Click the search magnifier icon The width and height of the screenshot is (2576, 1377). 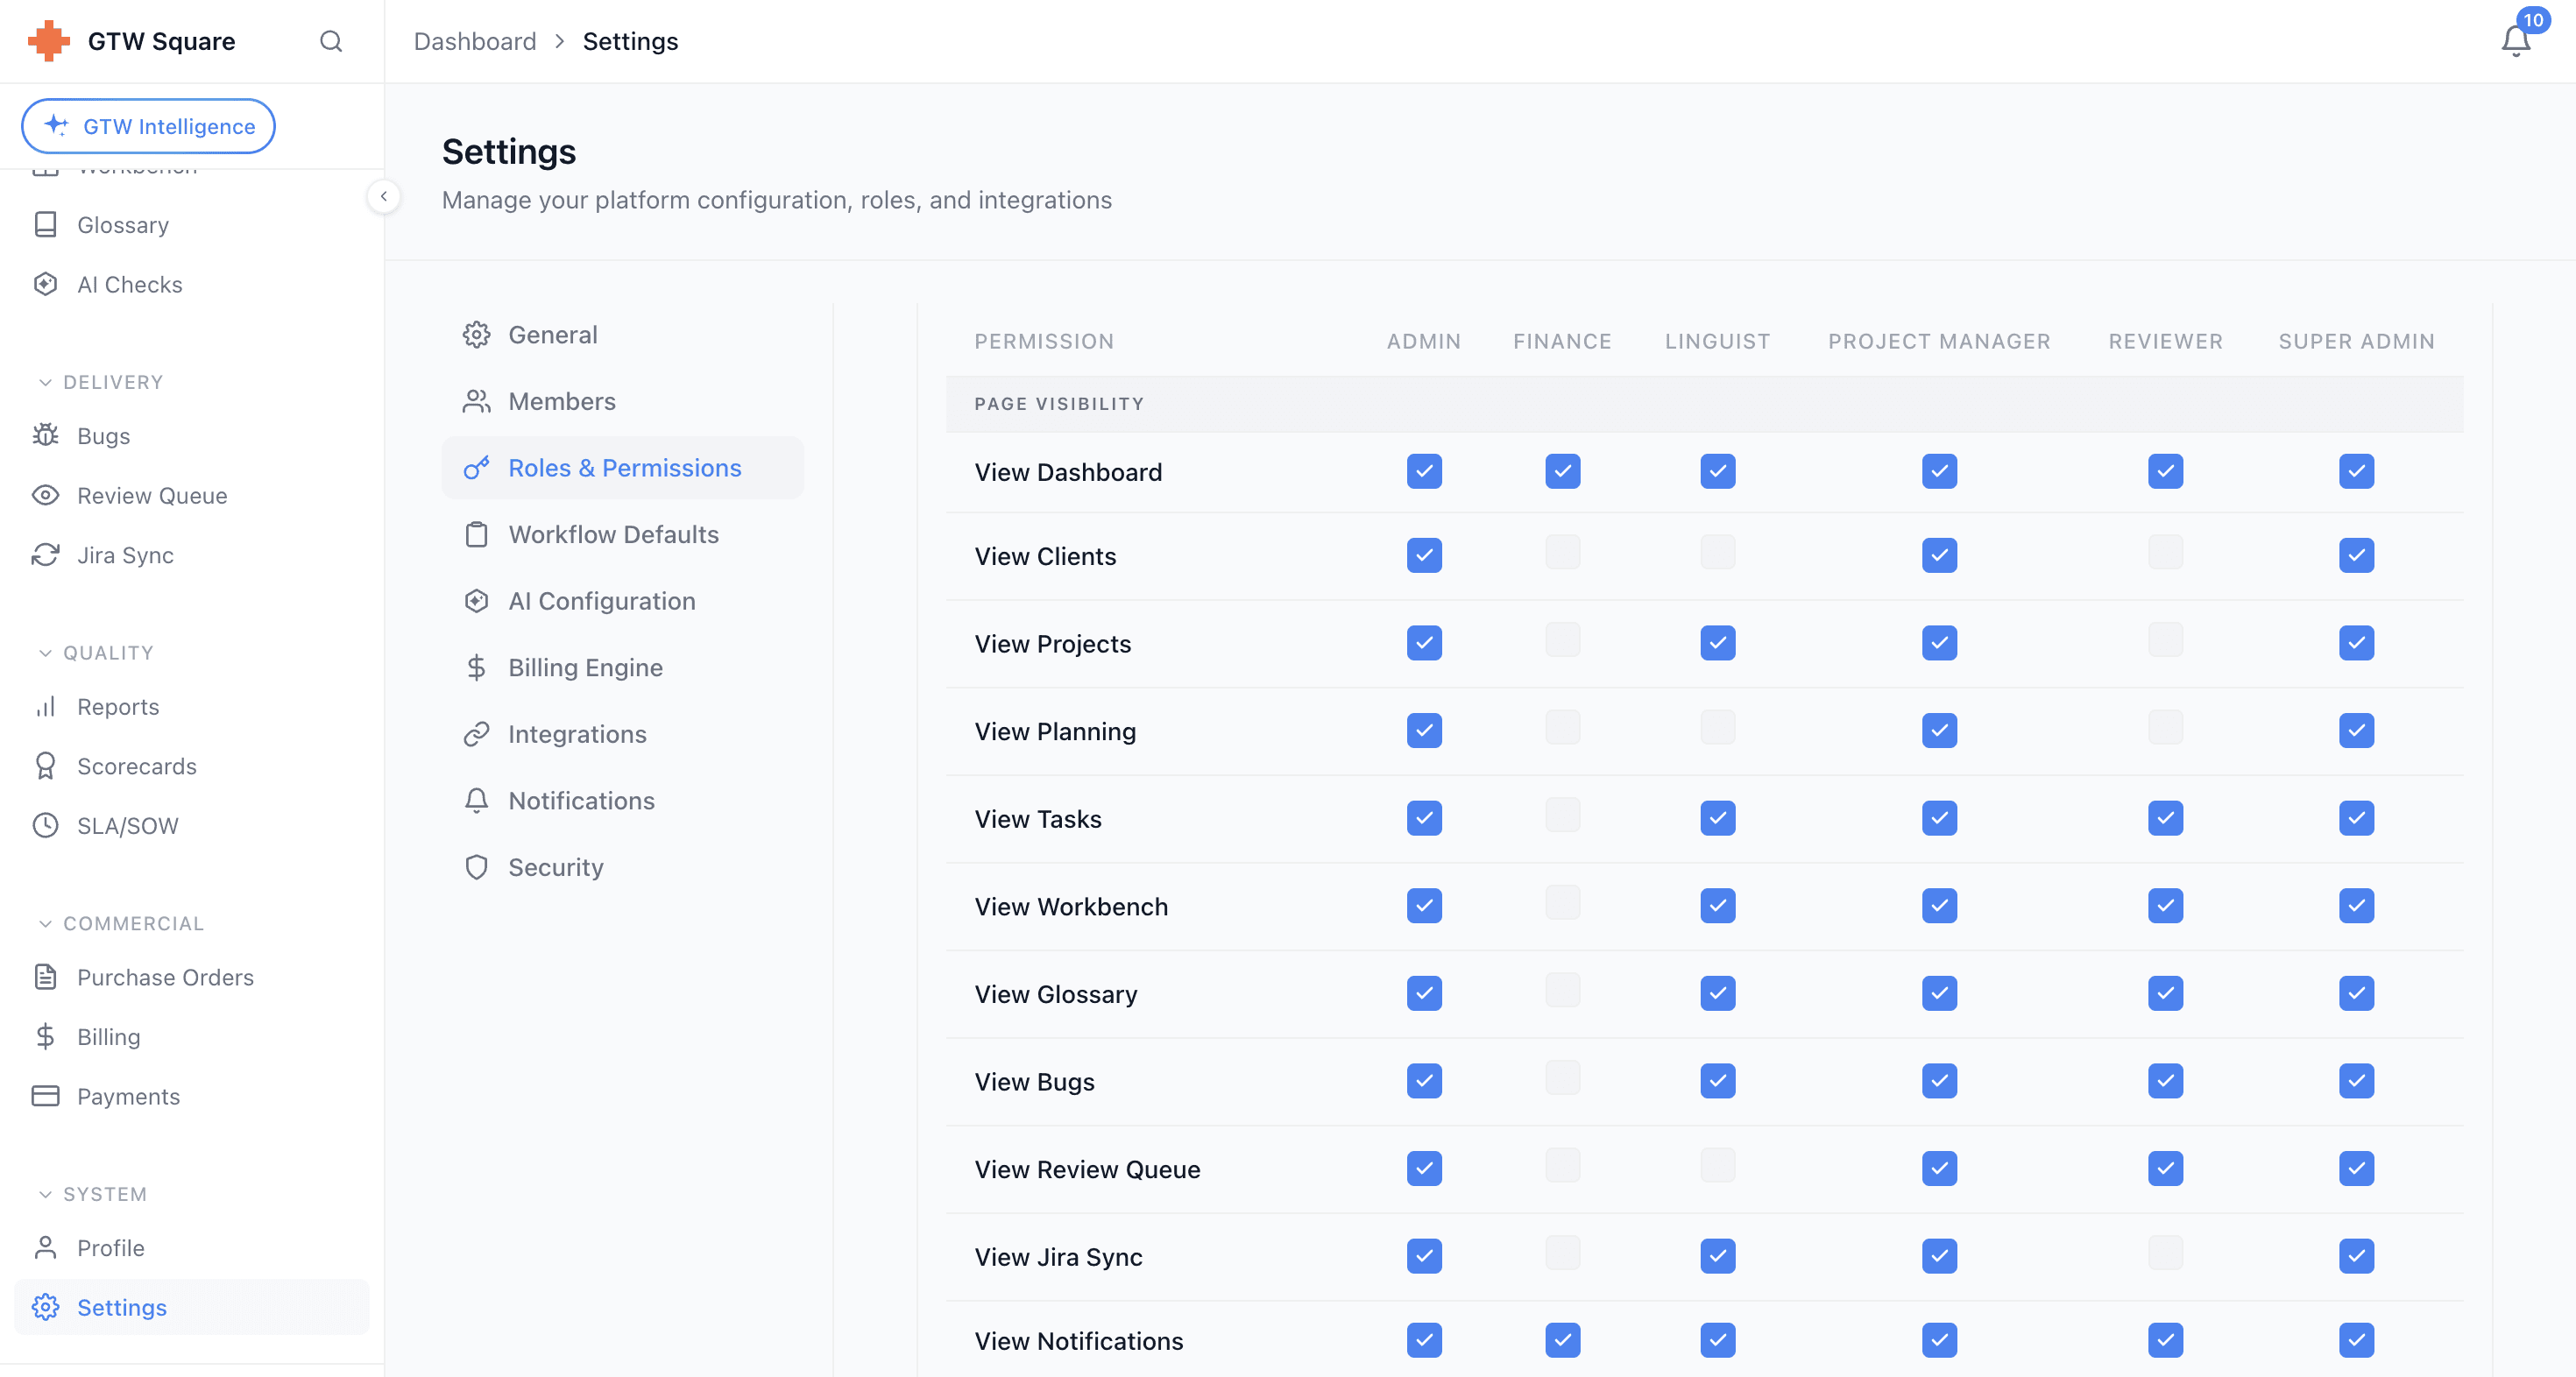click(331, 41)
